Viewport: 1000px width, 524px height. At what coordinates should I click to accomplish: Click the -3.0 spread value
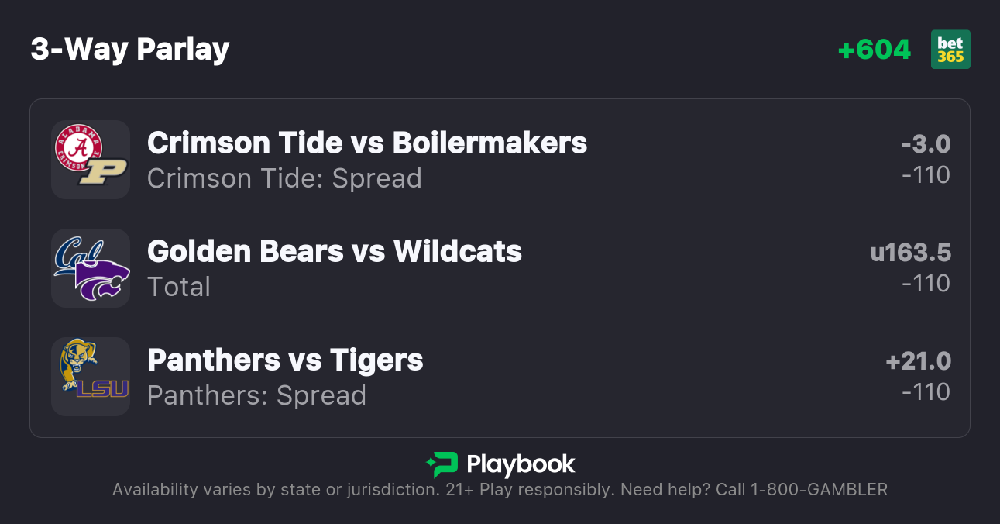[926, 144]
